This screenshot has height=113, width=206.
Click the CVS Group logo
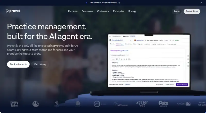tap(100, 104)
